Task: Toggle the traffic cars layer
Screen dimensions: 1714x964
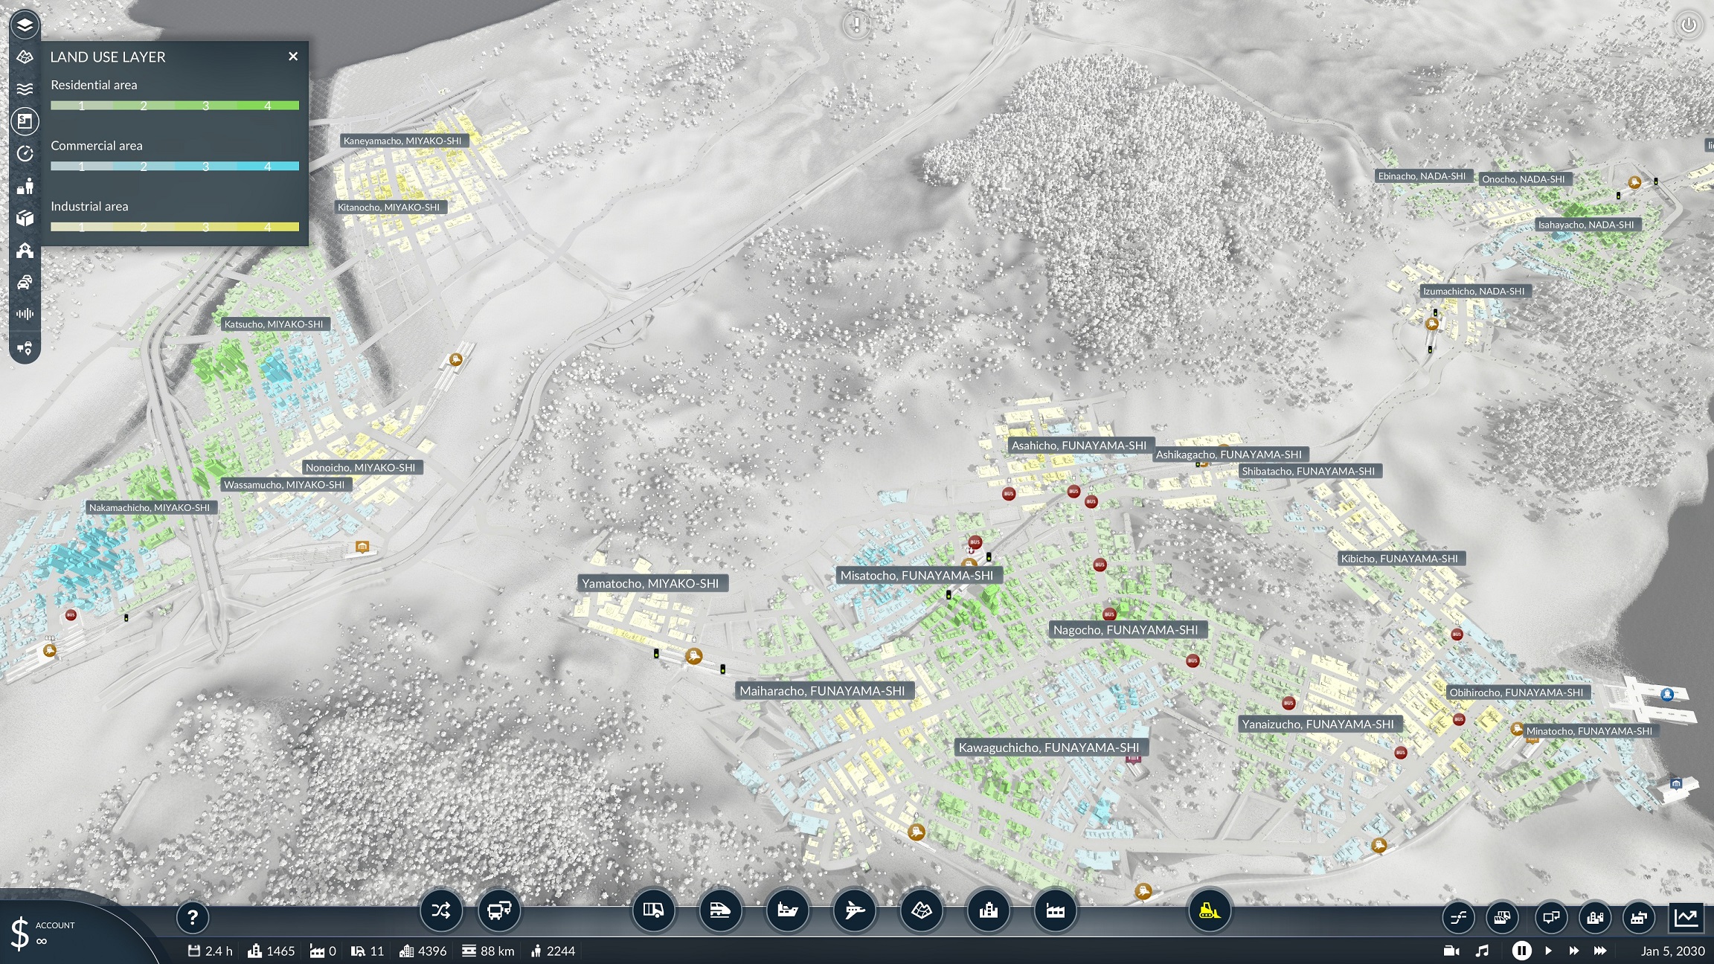Action: [25, 282]
